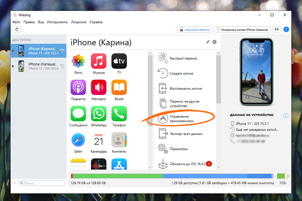Open the Телефон phone icon
This screenshot has width=302, height=201.
[119, 114]
